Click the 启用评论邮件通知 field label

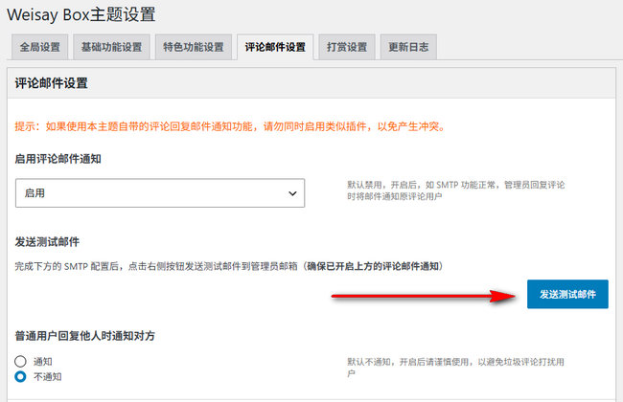coord(58,159)
